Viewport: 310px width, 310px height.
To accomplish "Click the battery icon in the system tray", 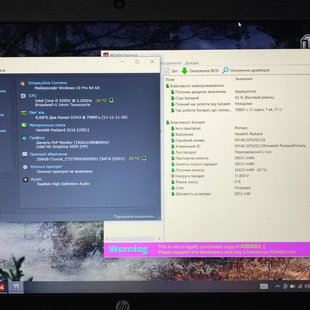I will (x=292, y=286).
